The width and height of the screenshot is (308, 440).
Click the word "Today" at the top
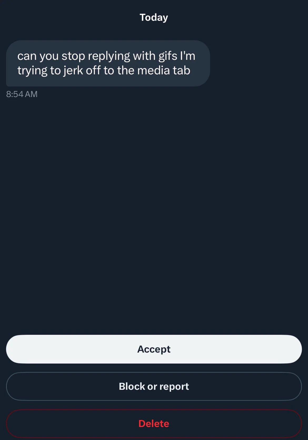(154, 17)
